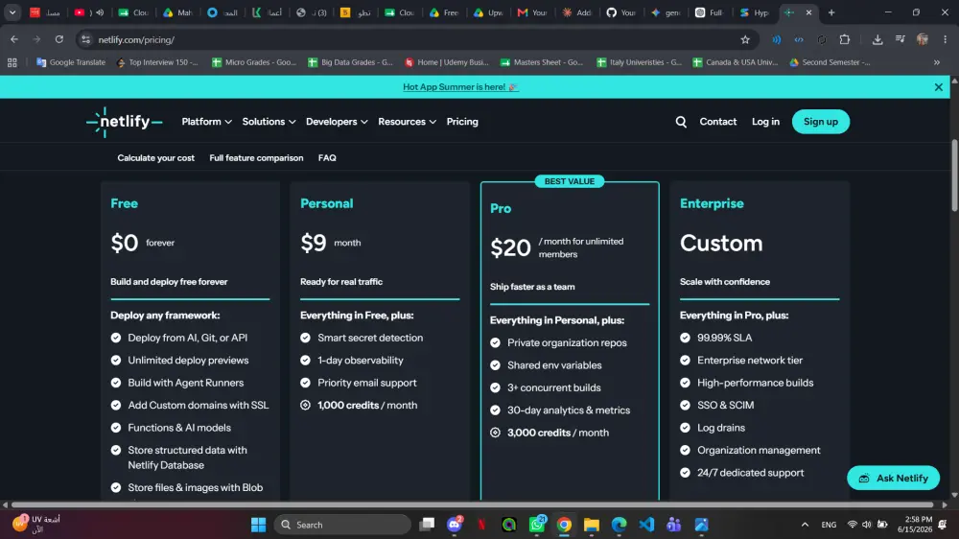Click the page vertical scrollbar thumb

coord(954,176)
